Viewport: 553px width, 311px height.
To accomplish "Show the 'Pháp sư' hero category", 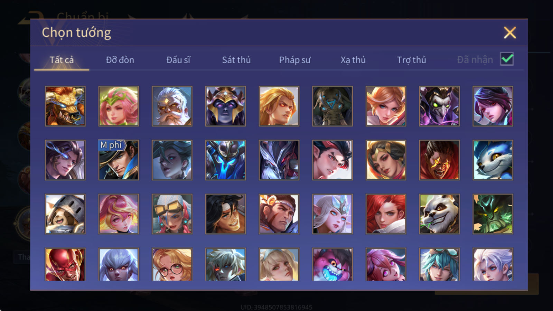I will (295, 60).
